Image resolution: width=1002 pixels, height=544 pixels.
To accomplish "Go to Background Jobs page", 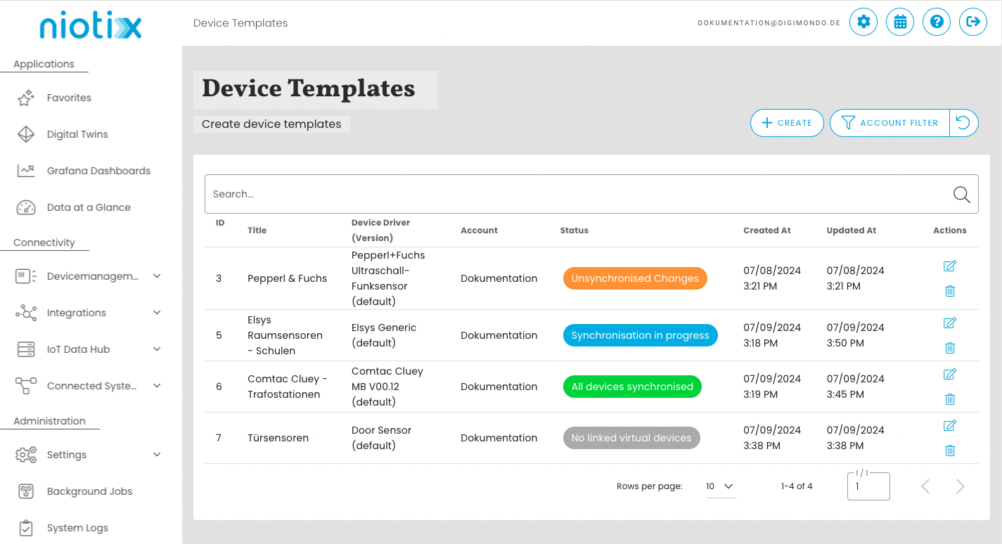I will pyautogui.click(x=89, y=491).
